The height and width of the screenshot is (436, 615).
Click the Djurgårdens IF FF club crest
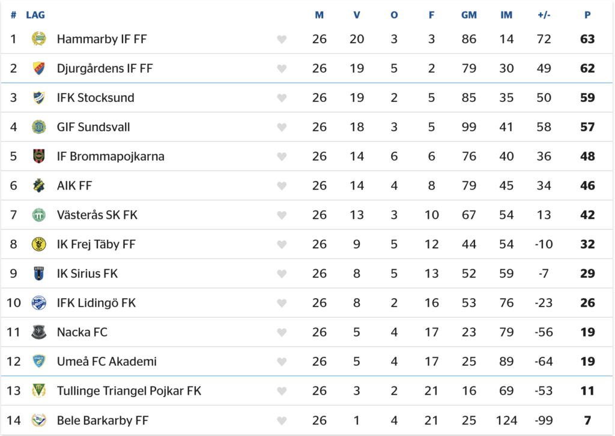[x=39, y=68]
